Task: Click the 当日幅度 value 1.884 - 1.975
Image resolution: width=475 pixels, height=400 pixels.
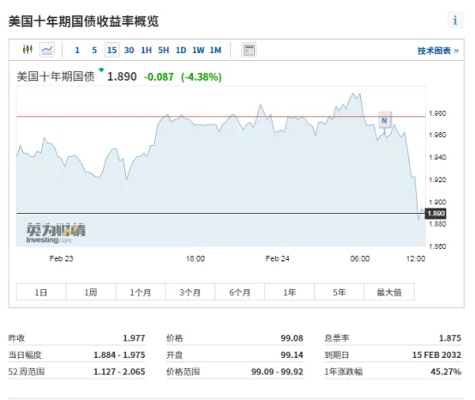Action: (x=119, y=355)
